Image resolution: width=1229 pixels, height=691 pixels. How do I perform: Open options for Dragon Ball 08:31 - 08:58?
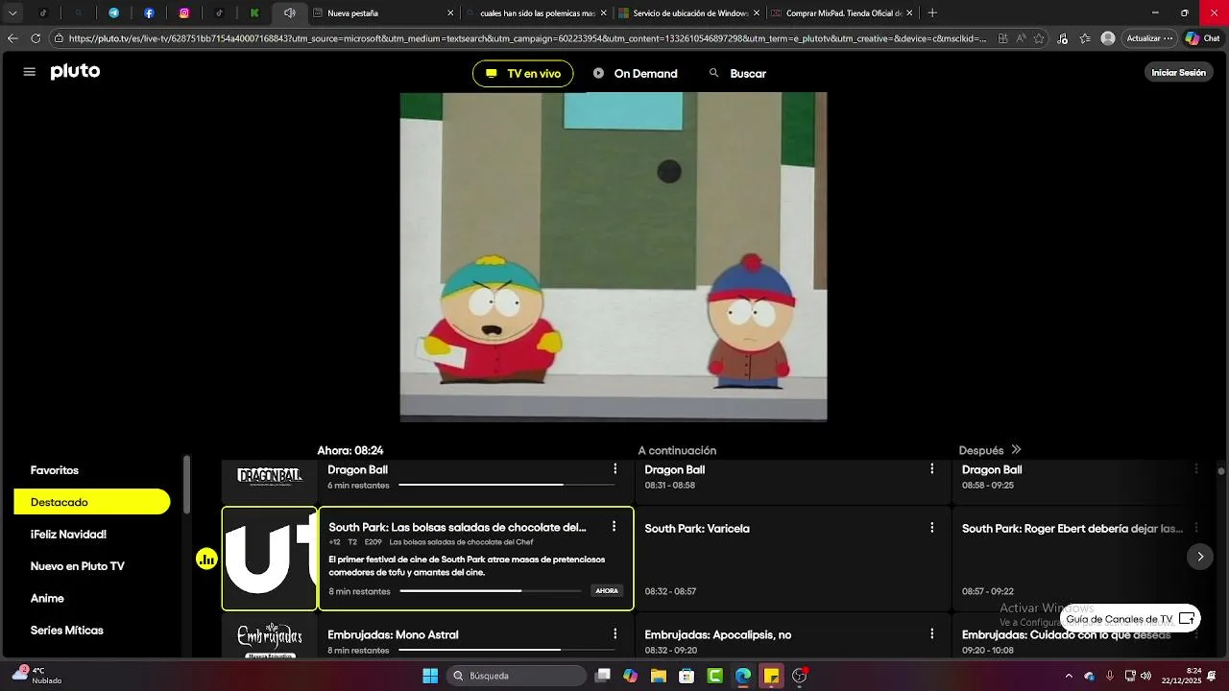pyautogui.click(x=931, y=469)
